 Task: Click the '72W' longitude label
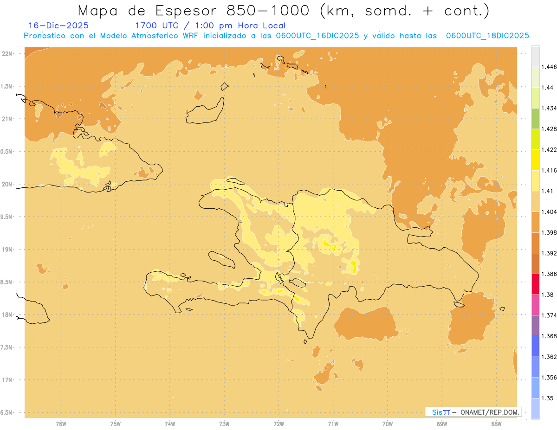tap(278, 424)
